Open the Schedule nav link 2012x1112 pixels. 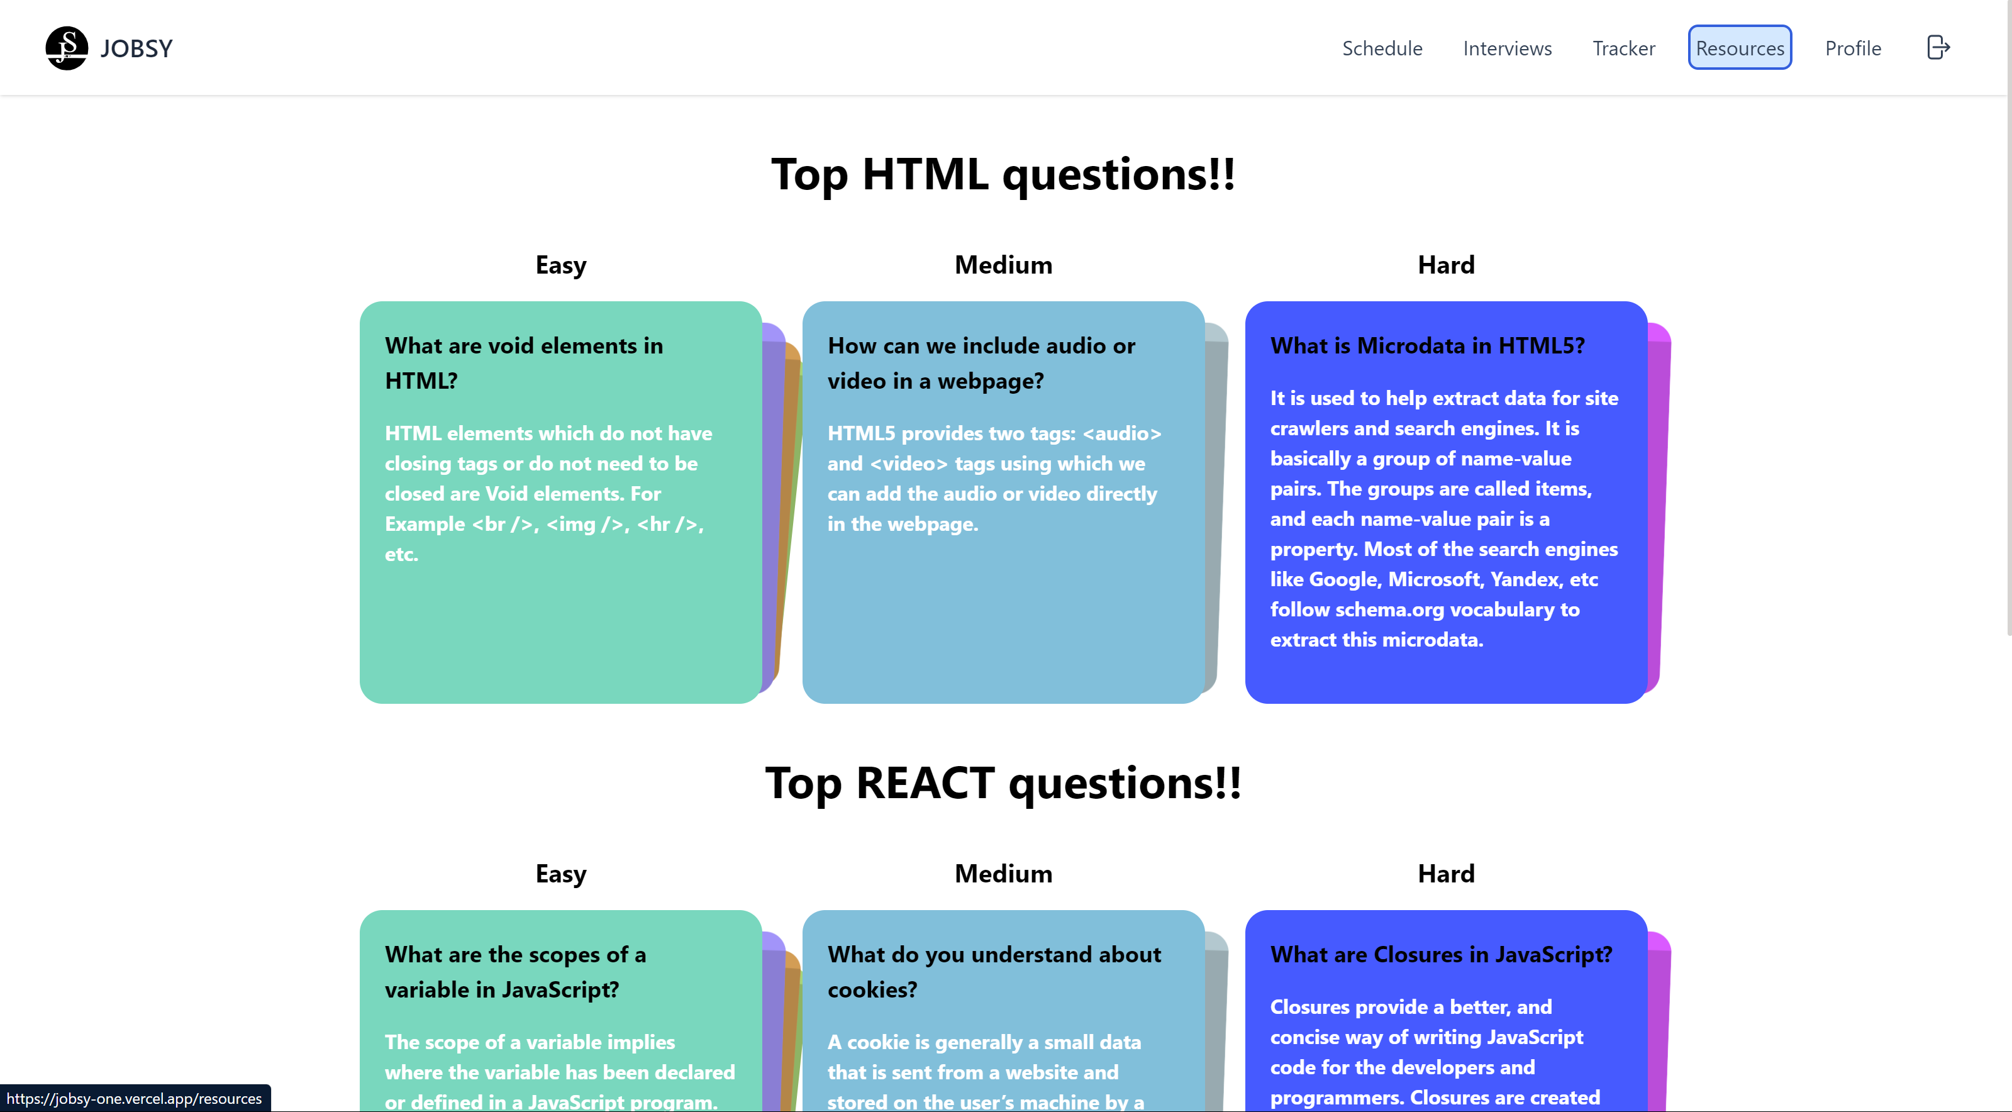tap(1382, 48)
